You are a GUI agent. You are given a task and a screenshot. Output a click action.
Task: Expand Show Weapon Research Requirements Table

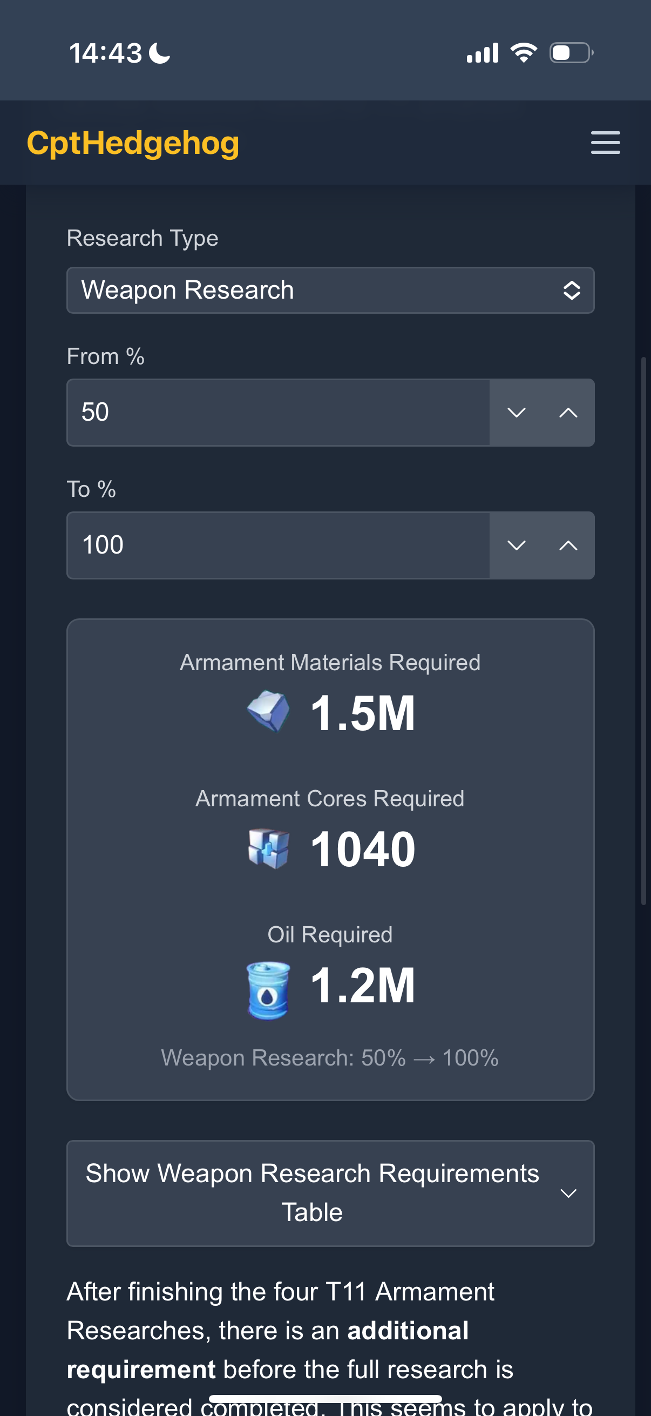(x=312, y=1193)
